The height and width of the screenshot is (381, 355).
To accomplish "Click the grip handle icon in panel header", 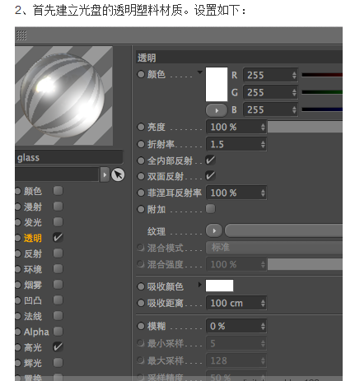I will (x=21, y=35).
